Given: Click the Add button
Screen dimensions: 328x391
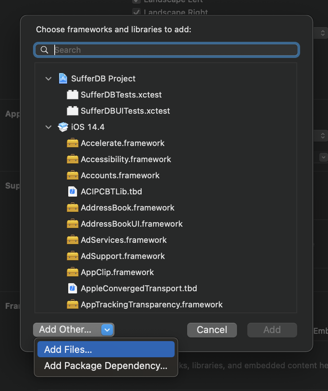Looking at the screenshot, I should pyautogui.click(x=272, y=330).
